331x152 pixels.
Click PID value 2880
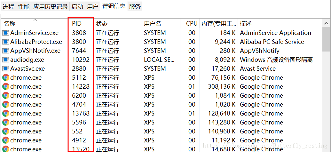coord(79,69)
